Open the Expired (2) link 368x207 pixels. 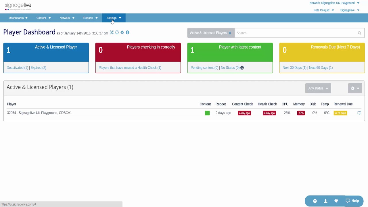click(38, 68)
